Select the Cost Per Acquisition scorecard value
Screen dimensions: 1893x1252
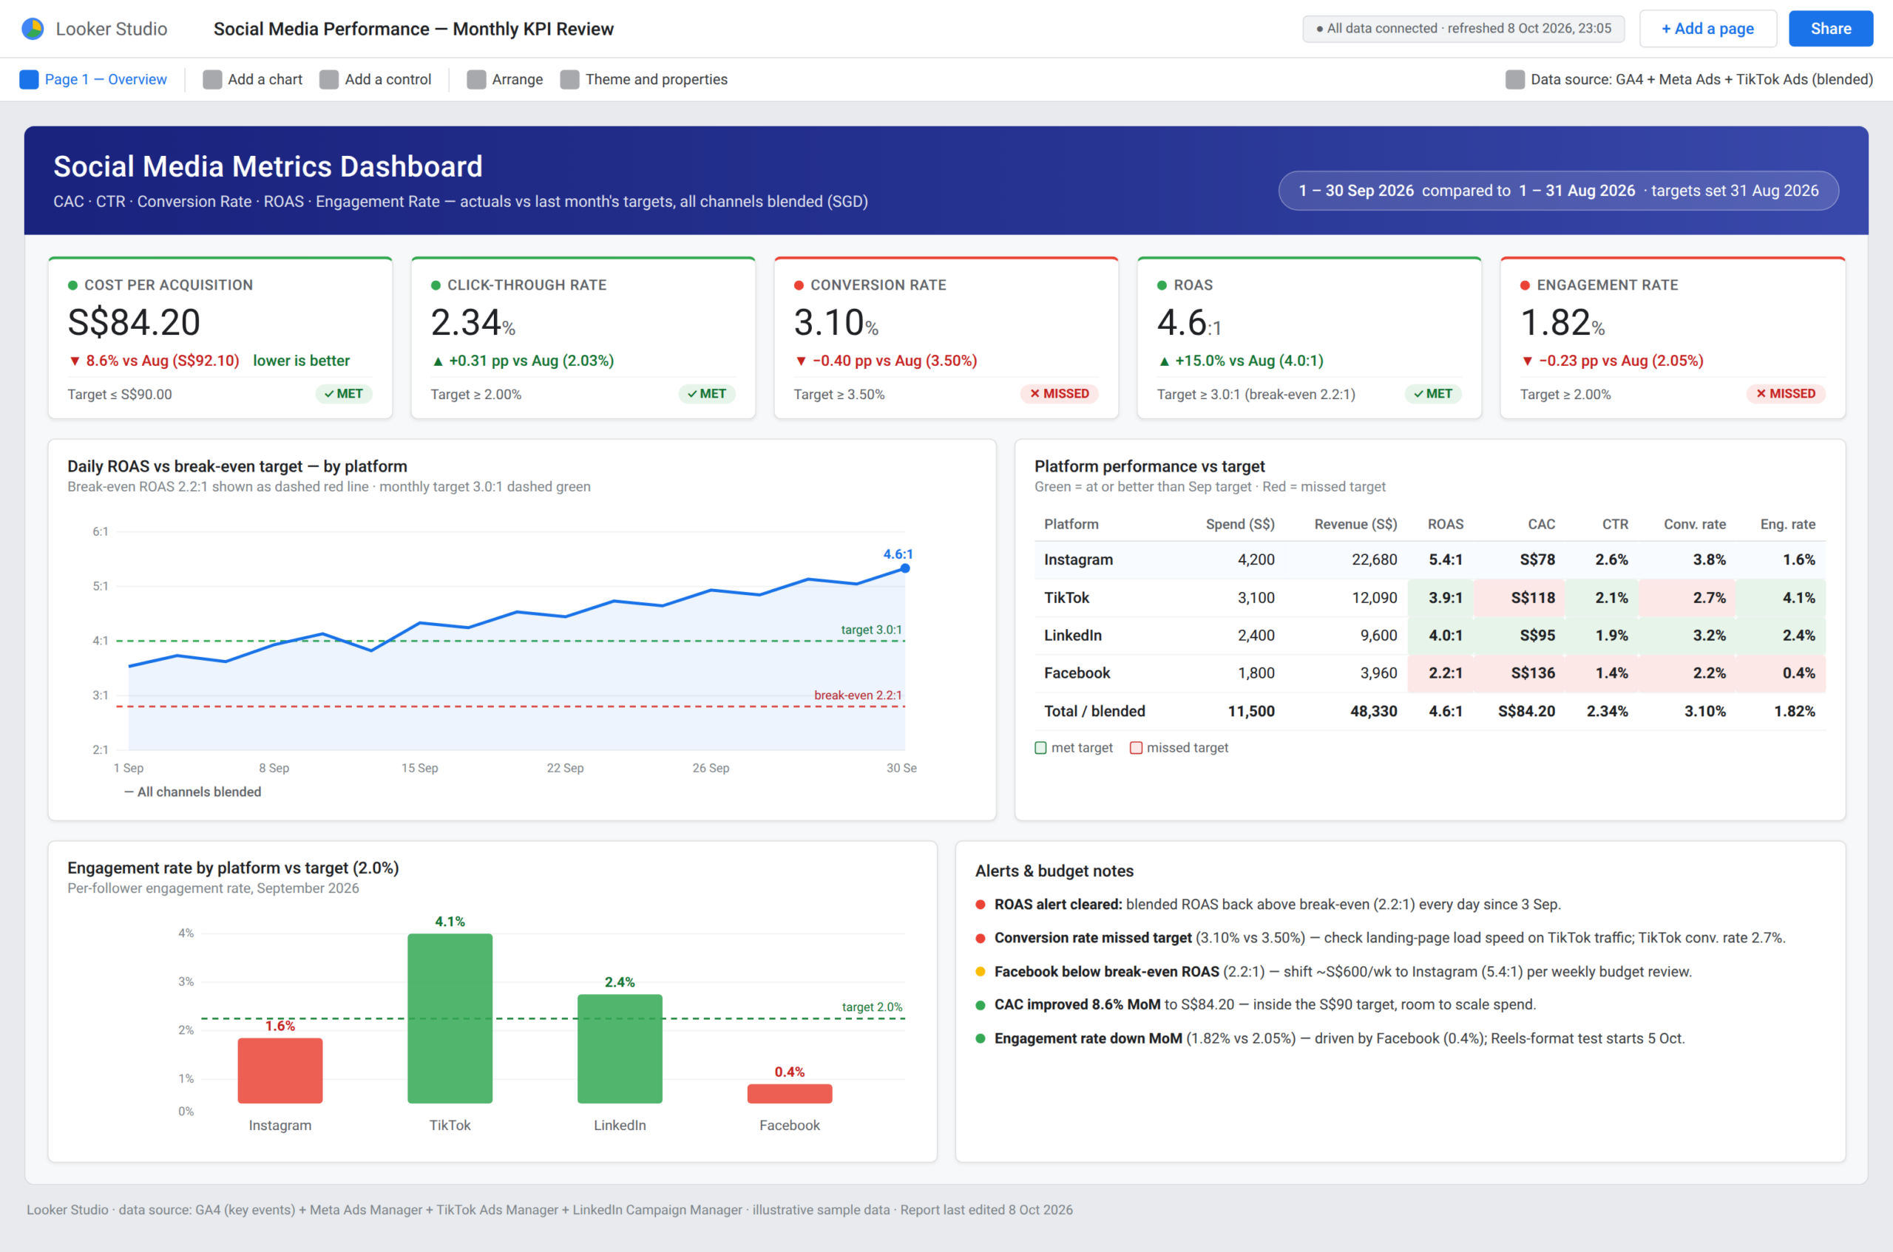134,322
